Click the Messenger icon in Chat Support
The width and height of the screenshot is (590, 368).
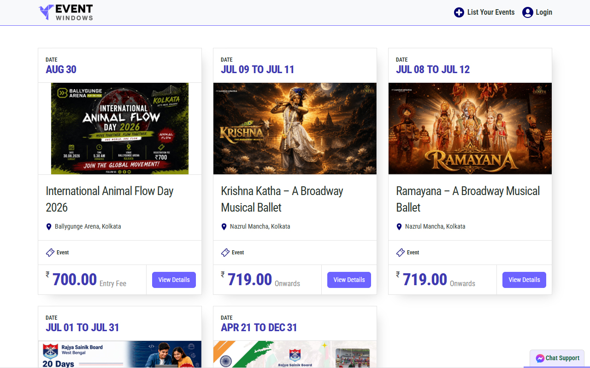click(540, 358)
